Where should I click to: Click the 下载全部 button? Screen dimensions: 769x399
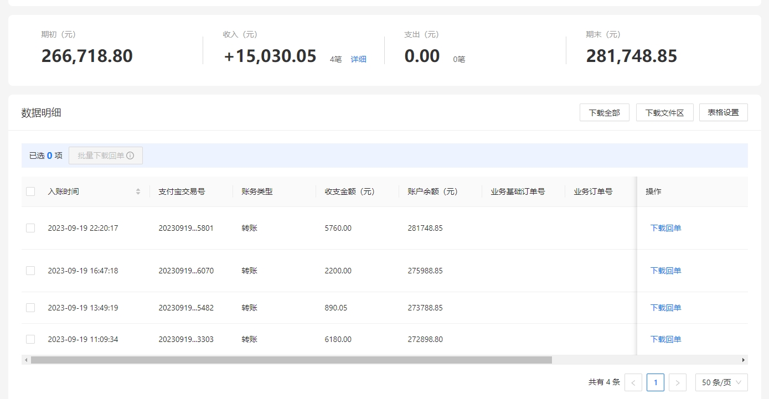(605, 112)
